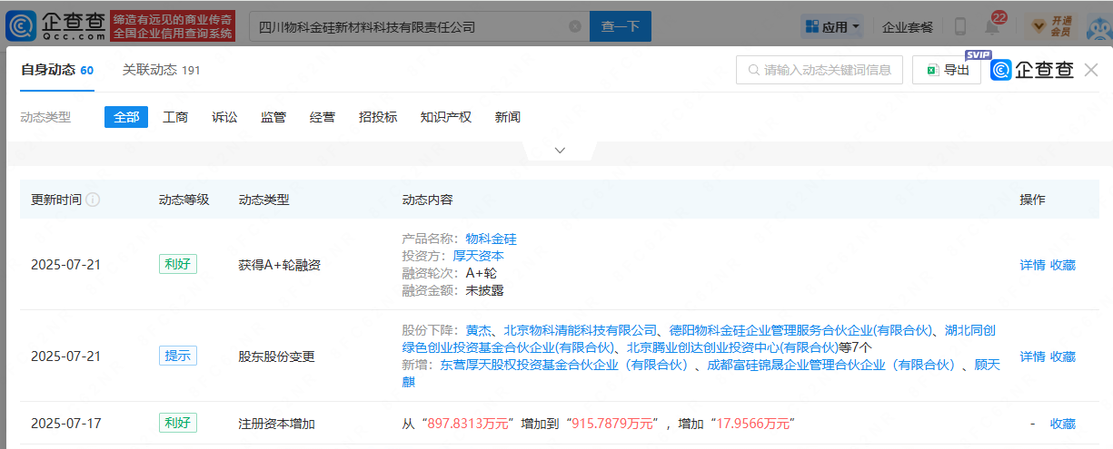Click 收藏 for 注册资本增加 row
Image resolution: width=1113 pixels, height=449 pixels.
(x=1063, y=424)
